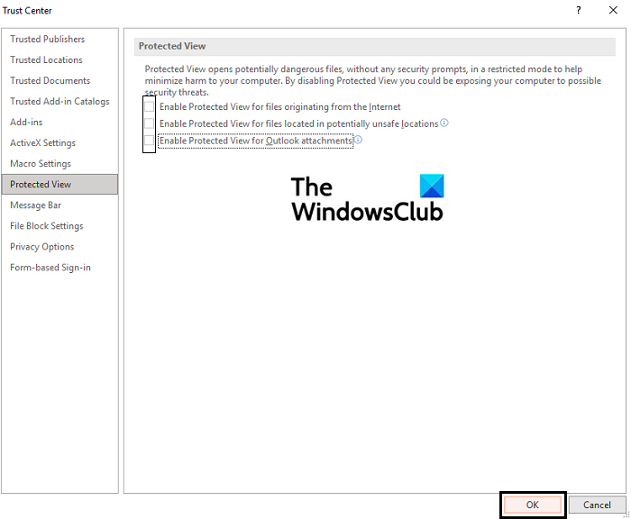Click the Cancel button
Screen dimensions: 631x519
pos(597,505)
